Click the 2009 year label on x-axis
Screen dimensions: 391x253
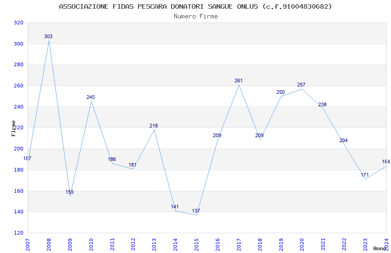[70, 245]
